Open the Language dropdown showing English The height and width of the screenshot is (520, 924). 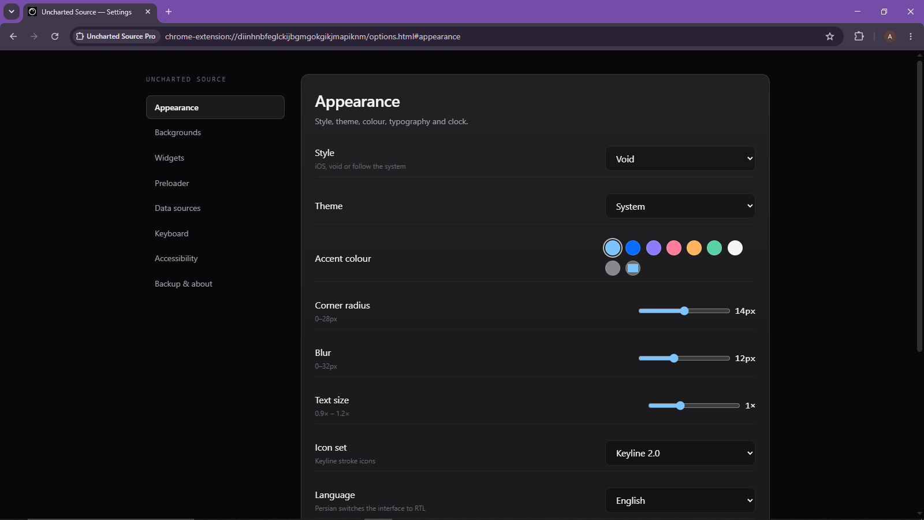[680, 500]
